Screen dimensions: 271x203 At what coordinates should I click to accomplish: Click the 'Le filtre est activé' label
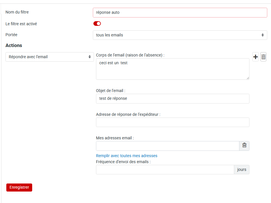pyautogui.click(x=21, y=24)
